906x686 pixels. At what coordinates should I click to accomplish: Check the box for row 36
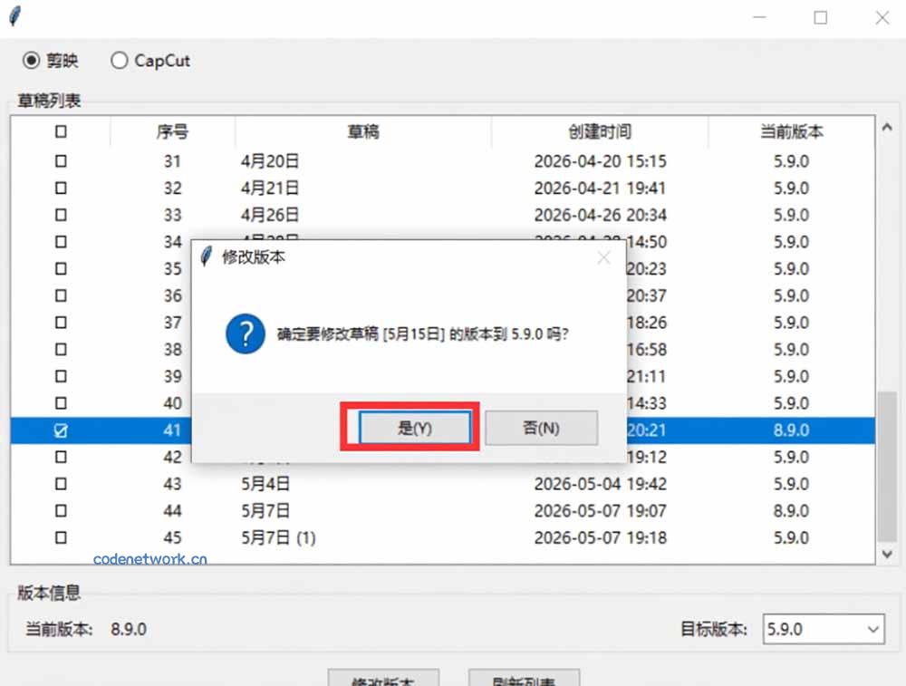[61, 295]
